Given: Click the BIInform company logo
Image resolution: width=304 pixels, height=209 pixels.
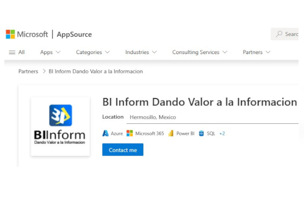Looking at the screenshot, I should pyautogui.click(x=60, y=126).
